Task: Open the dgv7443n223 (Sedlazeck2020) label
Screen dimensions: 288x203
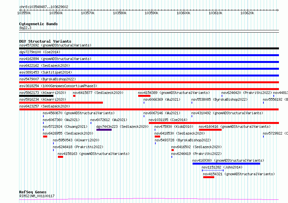Action: pos(122,127)
